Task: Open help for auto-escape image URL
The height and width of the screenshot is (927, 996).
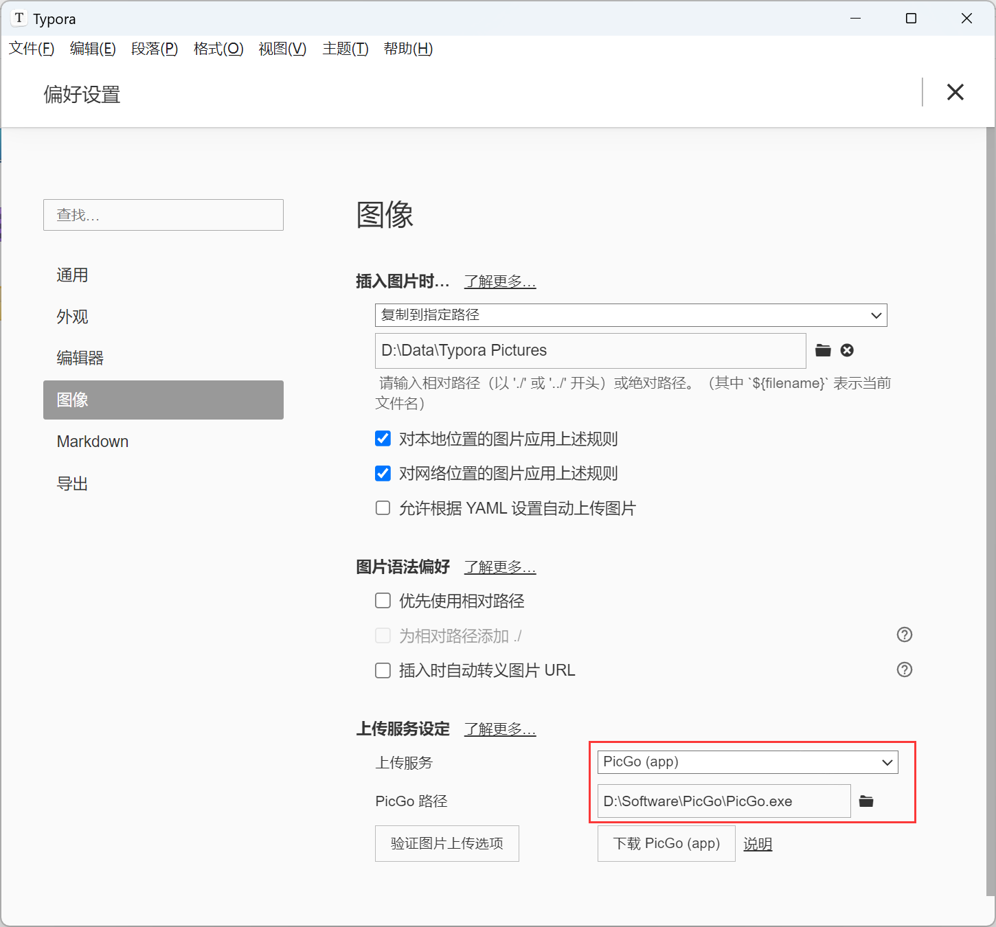Action: 905,669
